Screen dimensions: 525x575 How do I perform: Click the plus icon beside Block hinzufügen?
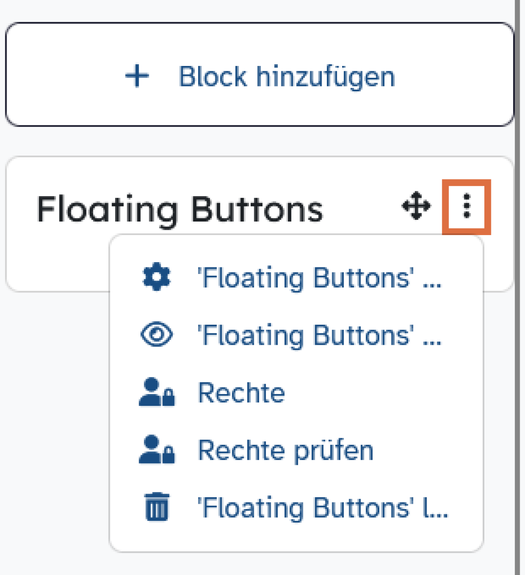(137, 76)
